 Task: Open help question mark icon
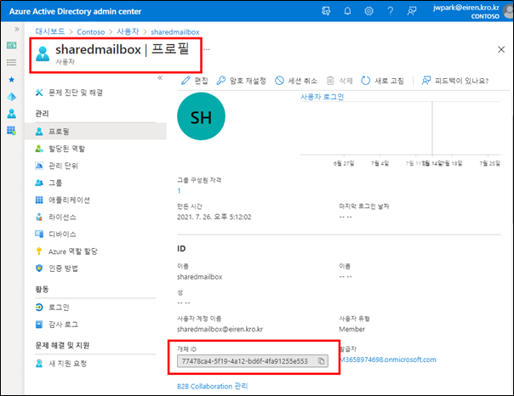(390, 11)
